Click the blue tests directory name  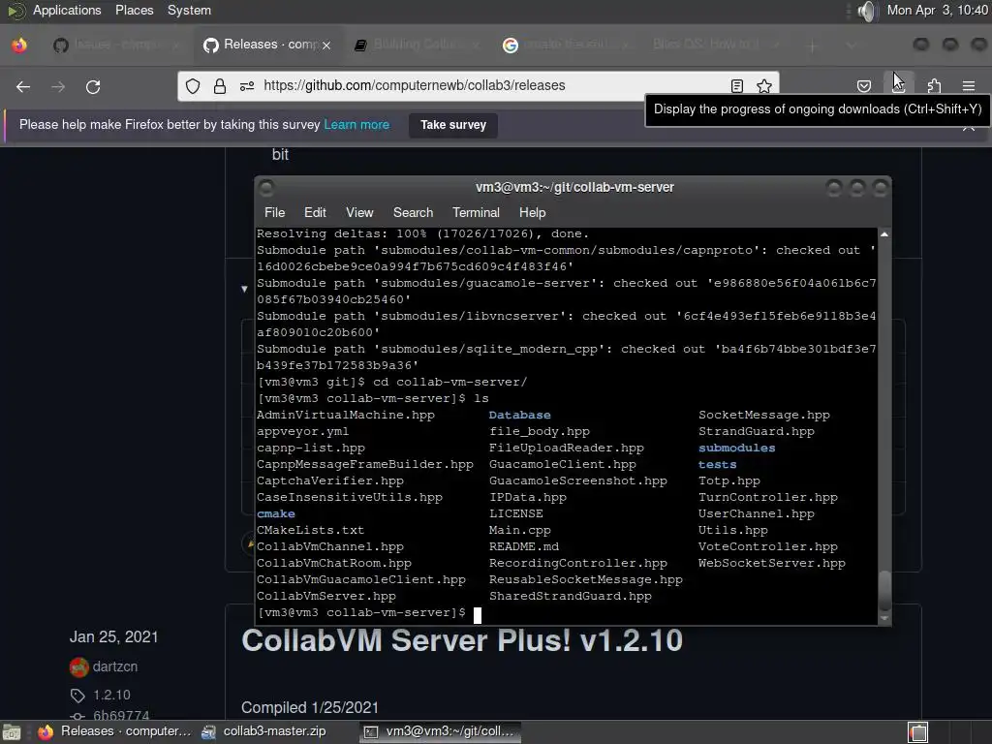(x=717, y=464)
